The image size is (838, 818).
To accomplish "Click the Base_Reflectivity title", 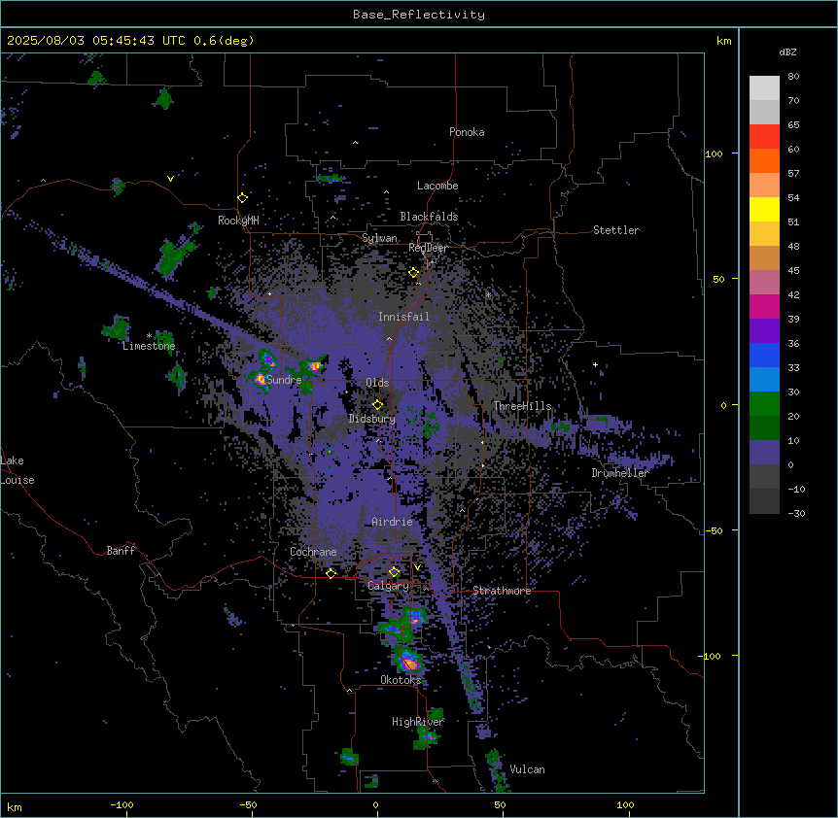I will tap(419, 15).
